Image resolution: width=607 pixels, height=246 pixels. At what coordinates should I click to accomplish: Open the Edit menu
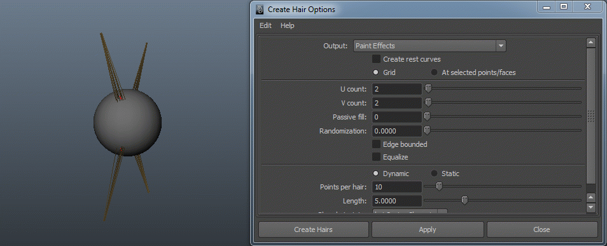click(x=265, y=25)
